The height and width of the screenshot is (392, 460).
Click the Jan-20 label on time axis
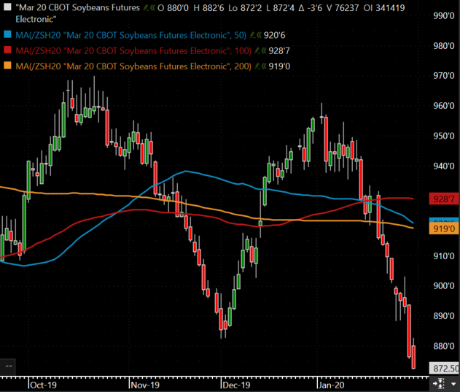[x=331, y=385]
